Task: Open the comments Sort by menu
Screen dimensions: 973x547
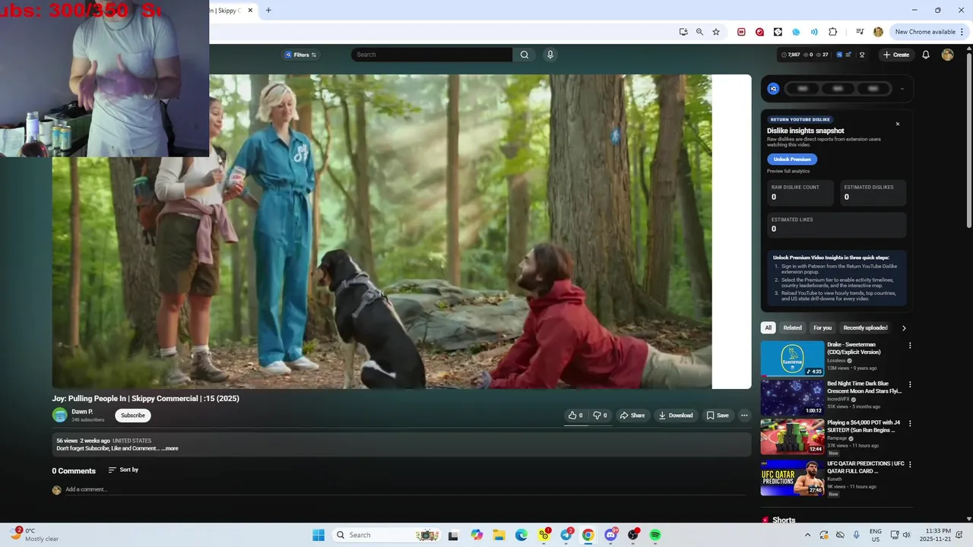Action: (123, 470)
